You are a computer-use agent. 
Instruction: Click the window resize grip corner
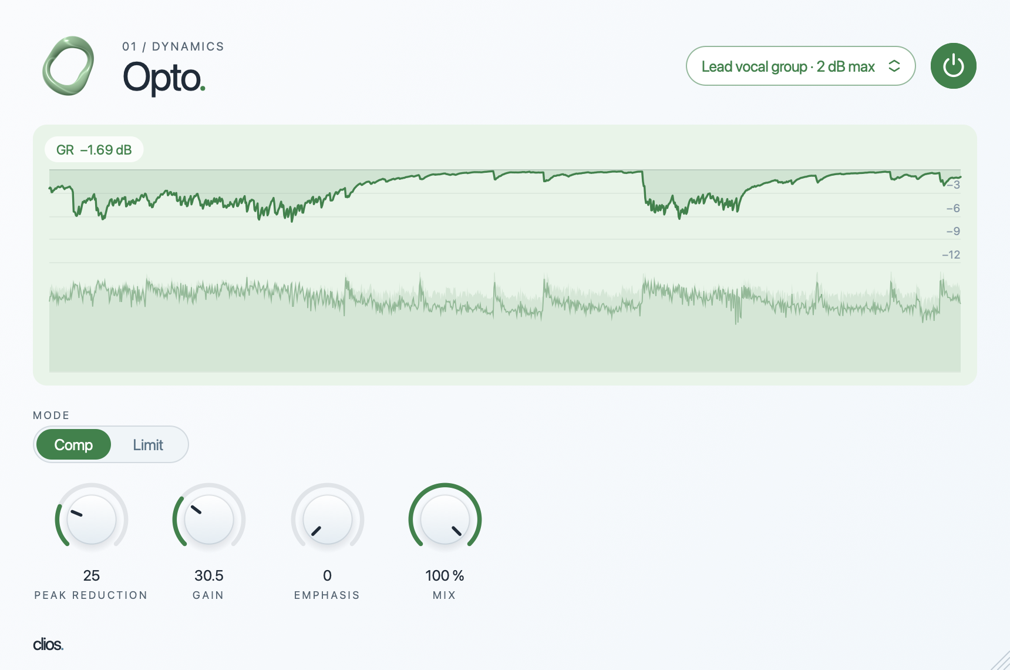1001,661
